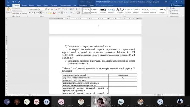The width and height of the screenshot is (190, 107).
Task: Undo the last action from the title bar
Action: 13,2
